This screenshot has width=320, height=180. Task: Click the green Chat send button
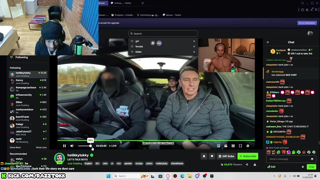point(311,167)
